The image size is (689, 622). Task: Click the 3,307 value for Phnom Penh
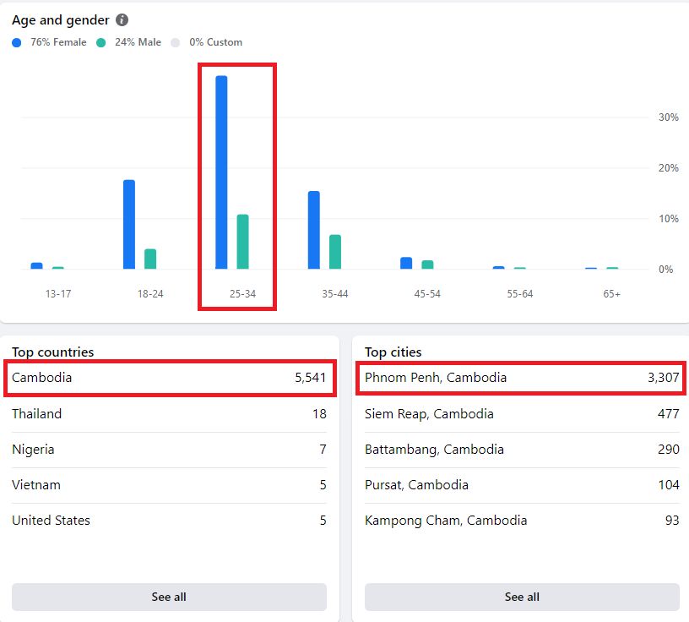click(664, 378)
